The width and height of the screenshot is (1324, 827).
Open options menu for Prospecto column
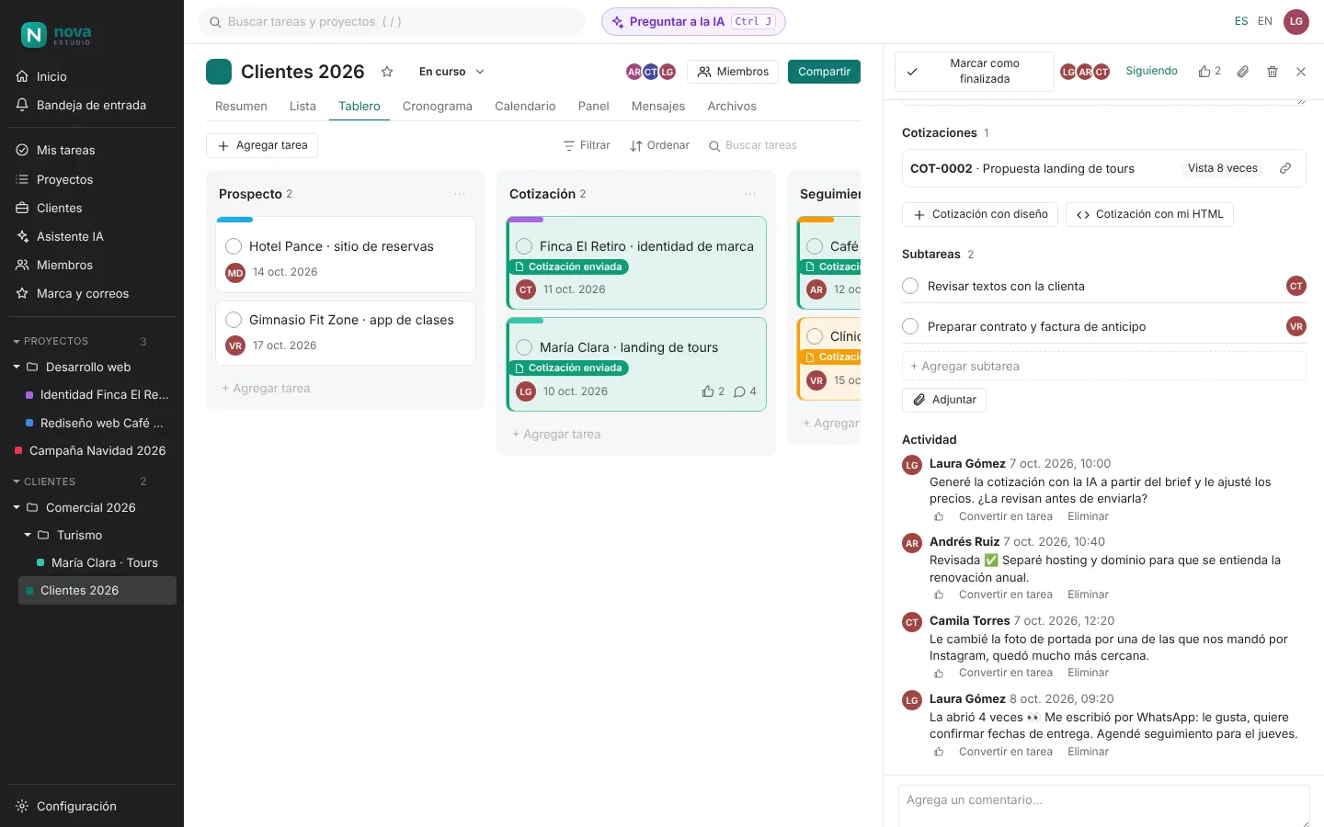coord(460,194)
